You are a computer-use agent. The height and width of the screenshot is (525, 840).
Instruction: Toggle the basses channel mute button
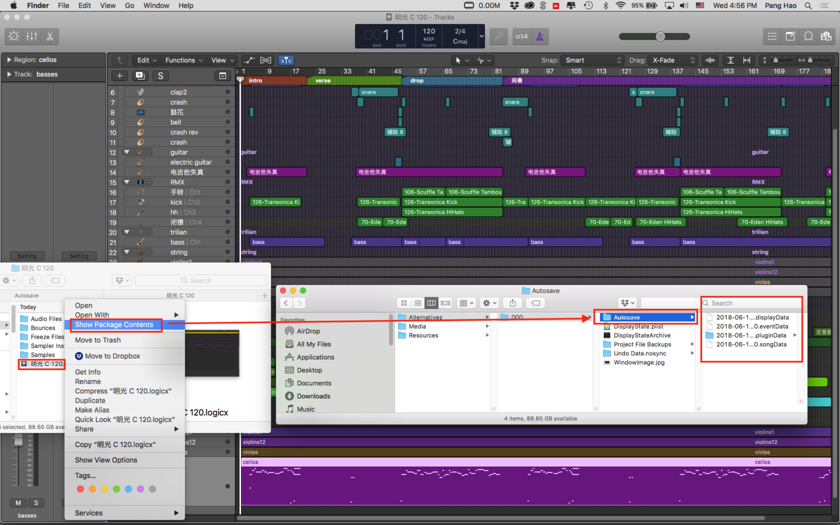click(x=18, y=502)
